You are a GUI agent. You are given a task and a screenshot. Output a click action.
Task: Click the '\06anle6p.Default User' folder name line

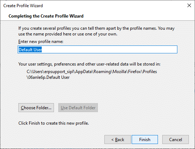click(x=48, y=77)
